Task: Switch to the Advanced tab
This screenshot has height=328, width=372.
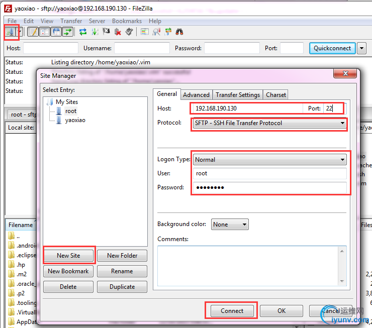Action: click(x=197, y=95)
